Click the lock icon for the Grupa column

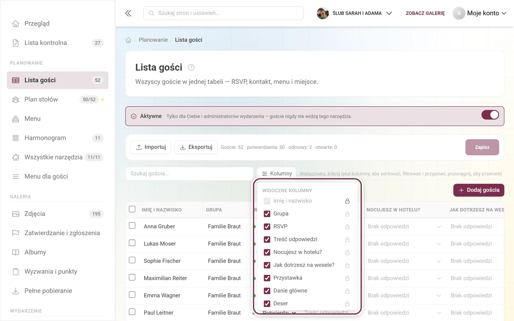pyautogui.click(x=347, y=214)
